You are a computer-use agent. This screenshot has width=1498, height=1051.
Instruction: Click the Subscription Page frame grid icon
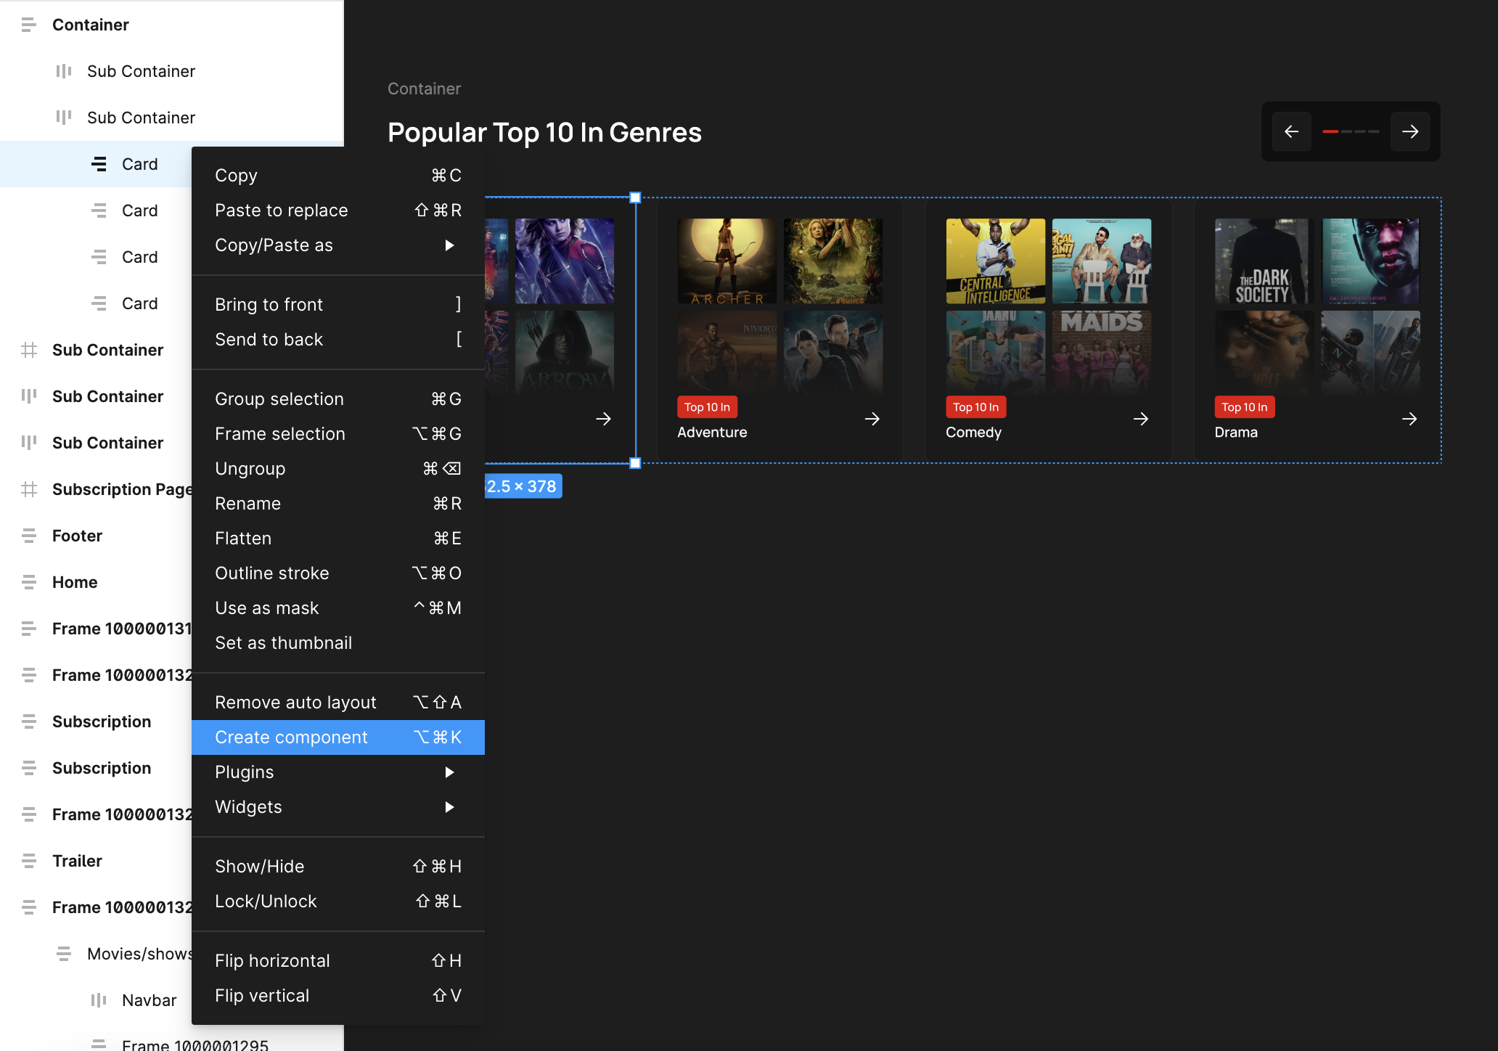[28, 489]
